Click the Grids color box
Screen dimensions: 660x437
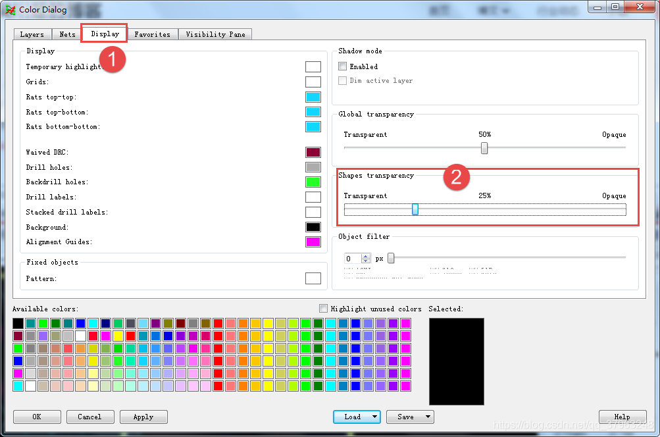313,82
